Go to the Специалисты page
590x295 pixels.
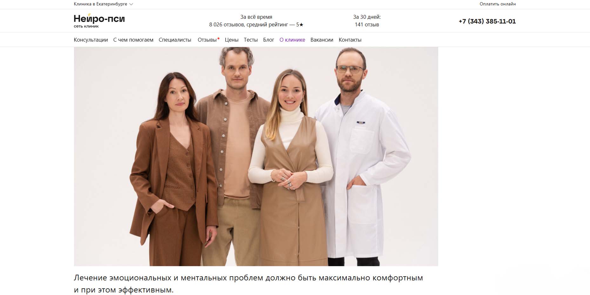coord(175,40)
